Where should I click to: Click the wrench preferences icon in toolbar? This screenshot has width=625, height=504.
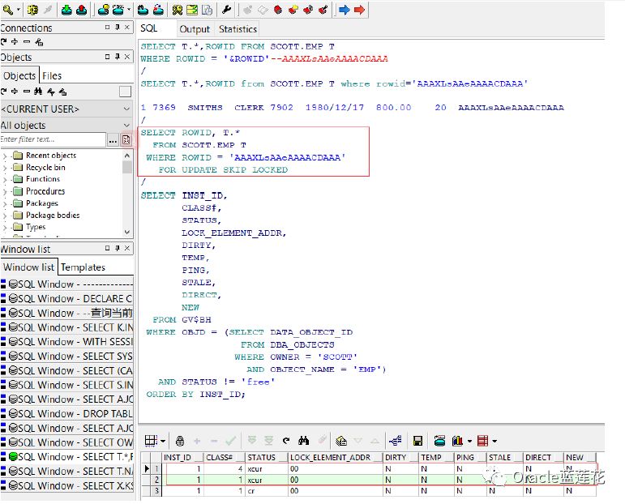coord(227,10)
